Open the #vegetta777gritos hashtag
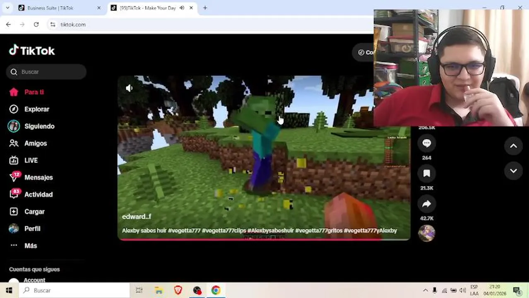The width and height of the screenshot is (529, 298). pyautogui.click(x=319, y=231)
